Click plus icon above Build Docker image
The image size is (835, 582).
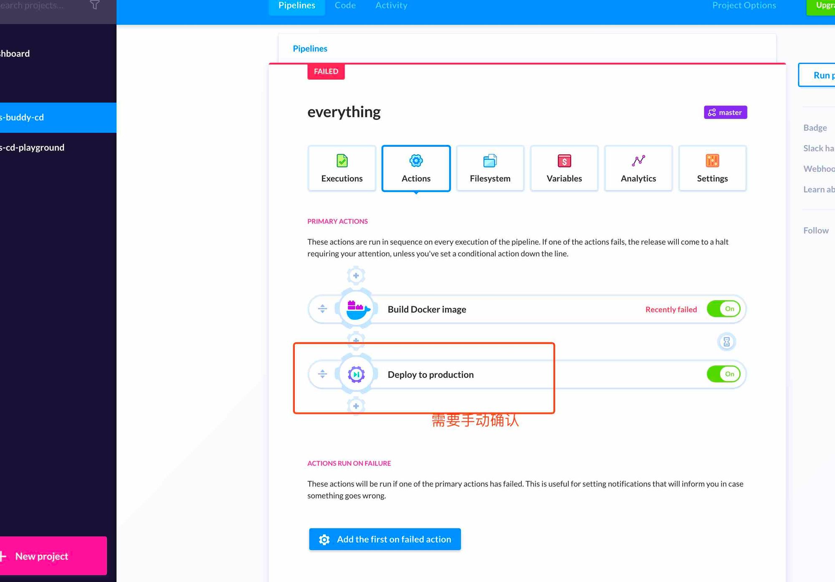356,276
